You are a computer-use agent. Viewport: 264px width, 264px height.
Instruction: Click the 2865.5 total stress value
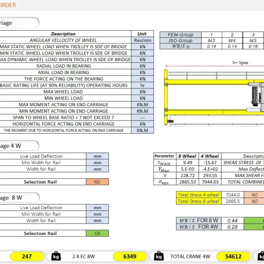click(x=233, y=201)
